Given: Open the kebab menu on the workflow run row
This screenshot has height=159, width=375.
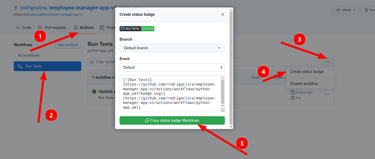Looking at the screenshot, I should 327,94.
